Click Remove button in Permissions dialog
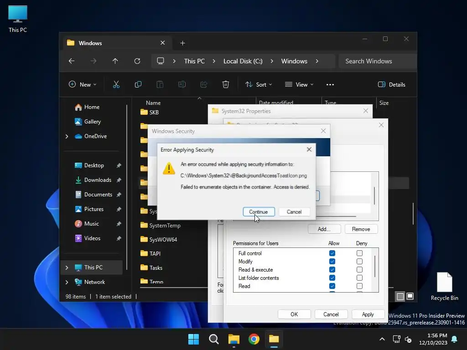 pos(361,229)
